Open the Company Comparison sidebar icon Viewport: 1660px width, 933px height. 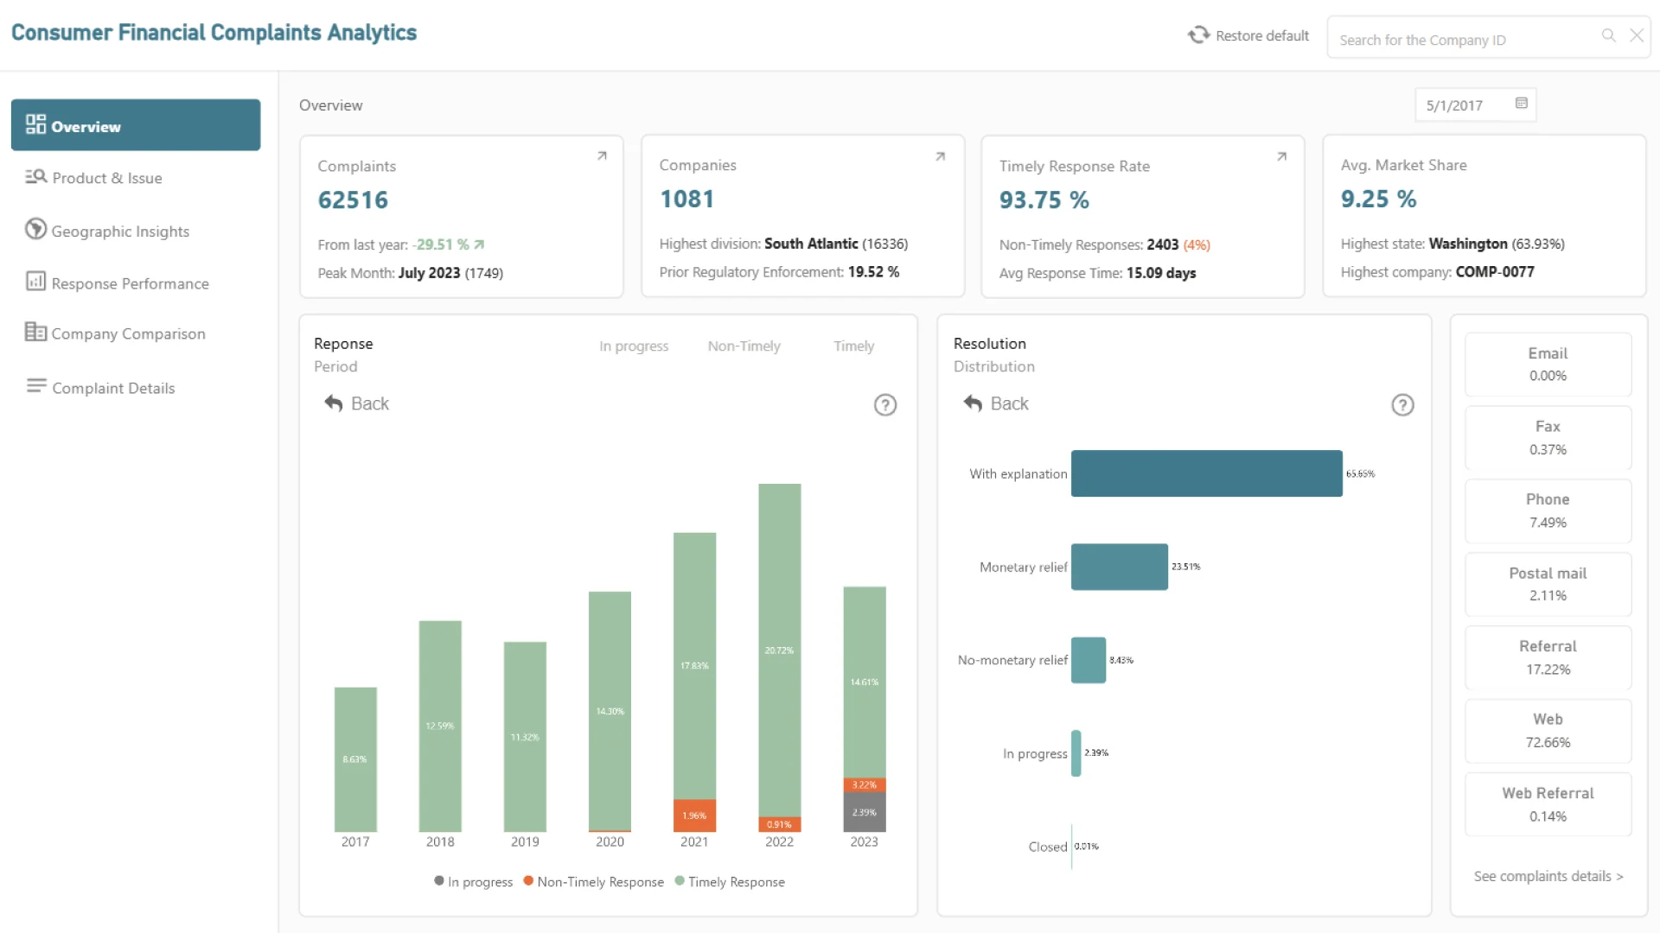[35, 333]
